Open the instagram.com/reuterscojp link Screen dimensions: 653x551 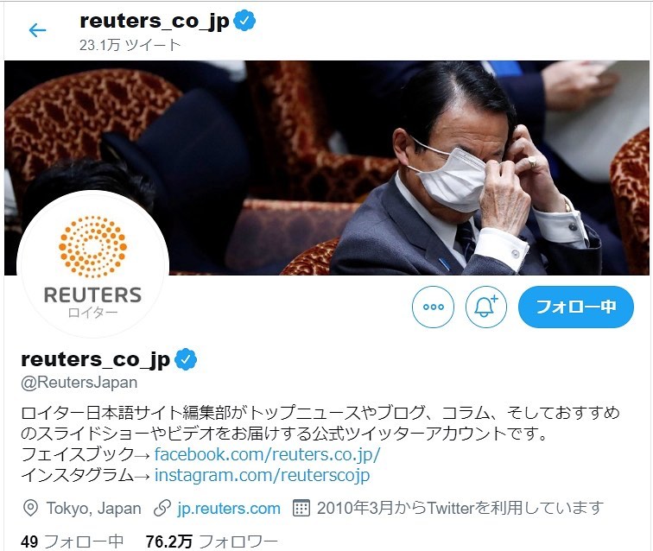262,475
